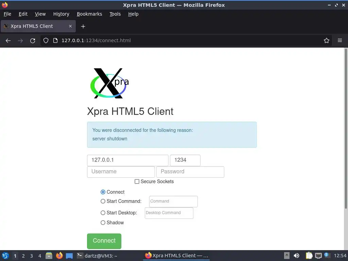Open the Bookmarks menu
The image size is (348, 261).
tap(89, 14)
